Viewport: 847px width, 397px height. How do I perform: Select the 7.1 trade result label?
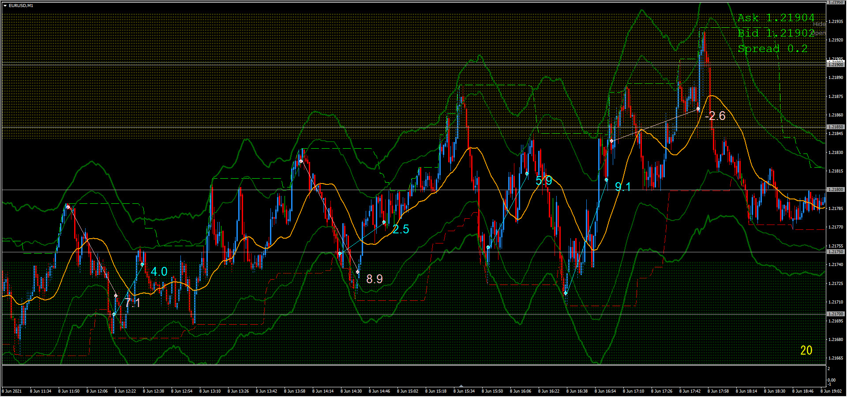[132, 303]
